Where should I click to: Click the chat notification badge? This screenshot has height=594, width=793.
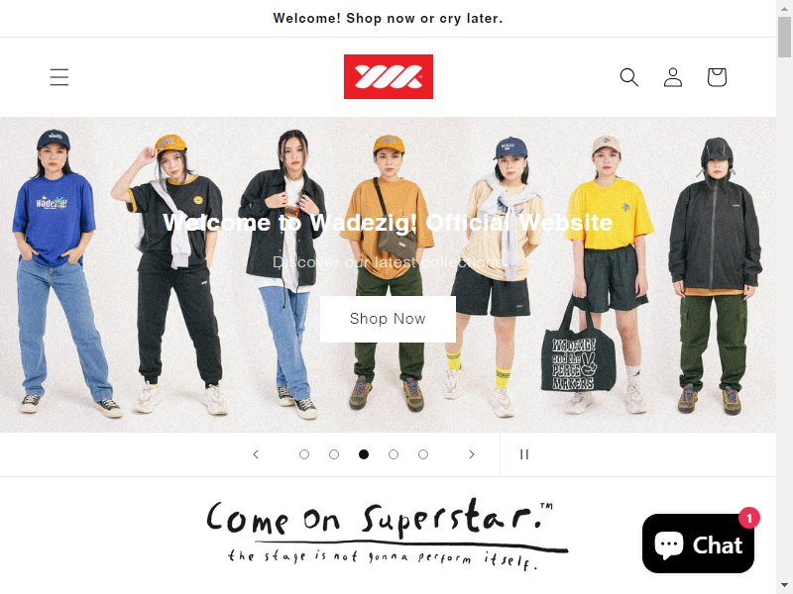pos(749,518)
